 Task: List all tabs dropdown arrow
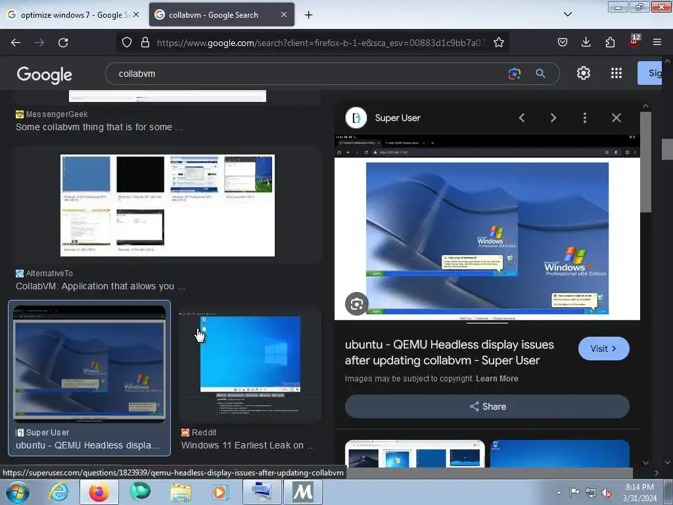[567, 14]
